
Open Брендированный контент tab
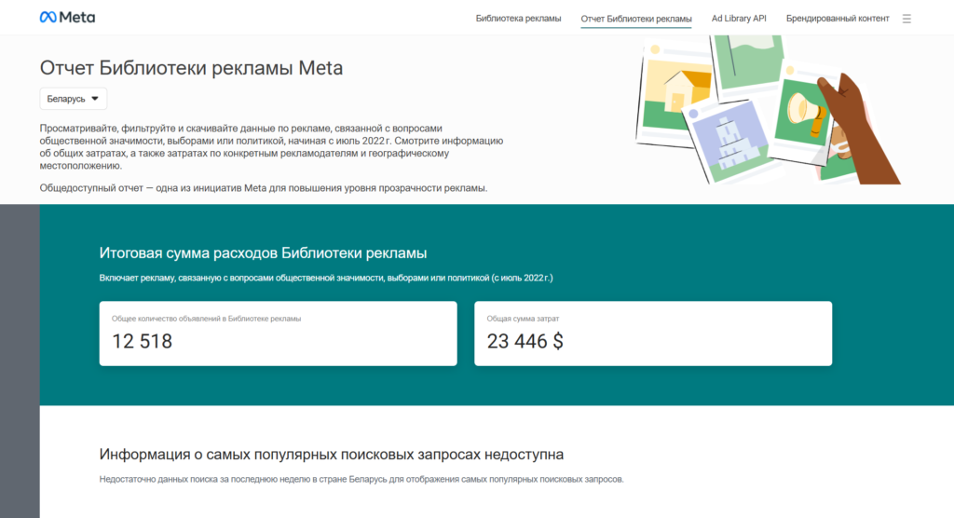tap(838, 19)
